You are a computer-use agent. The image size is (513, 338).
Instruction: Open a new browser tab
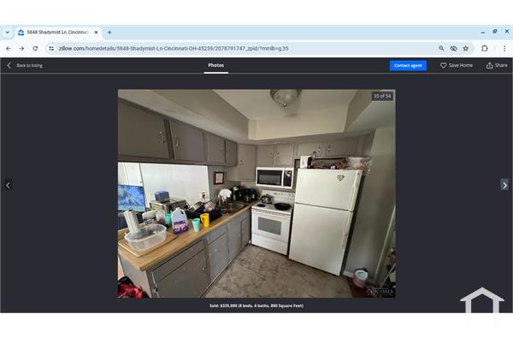click(109, 33)
